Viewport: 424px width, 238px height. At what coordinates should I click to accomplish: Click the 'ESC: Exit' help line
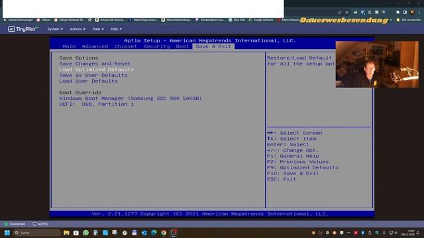tap(282, 179)
